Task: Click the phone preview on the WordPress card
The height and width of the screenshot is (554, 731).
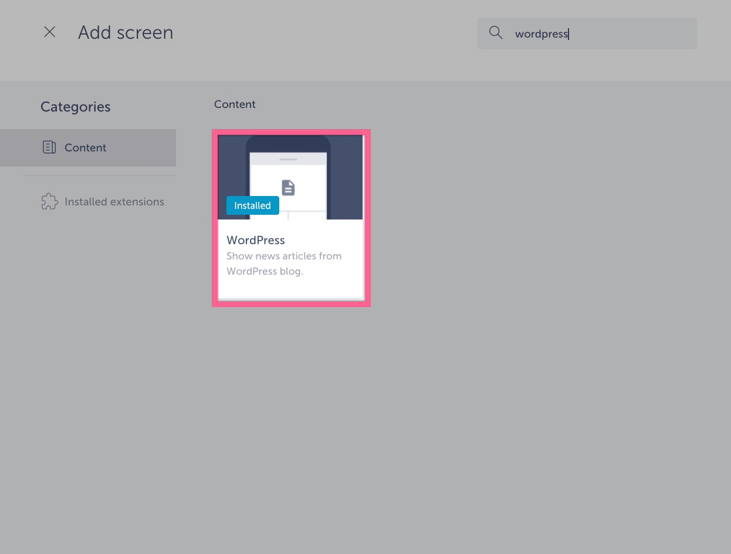Action: coord(291,176)
